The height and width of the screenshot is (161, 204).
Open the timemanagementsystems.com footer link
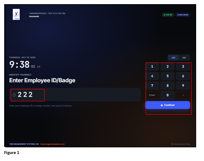(53, 144)
